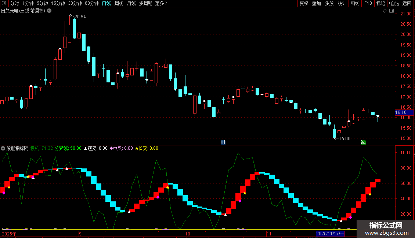Viewport: 415px width, 238px height.
Task: Select the 1分钟 period tab
Action: click(x=28, y=3)
